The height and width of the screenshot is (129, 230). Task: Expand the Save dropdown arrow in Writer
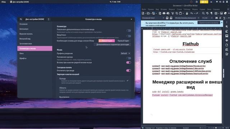[x=156, y=14]
